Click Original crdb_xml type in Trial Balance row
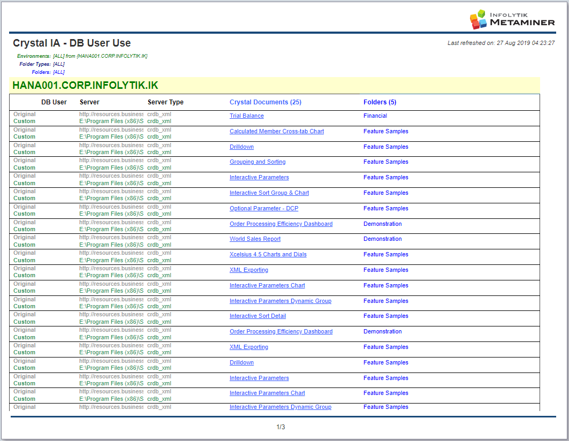The image size is (569, 441). 159,114
